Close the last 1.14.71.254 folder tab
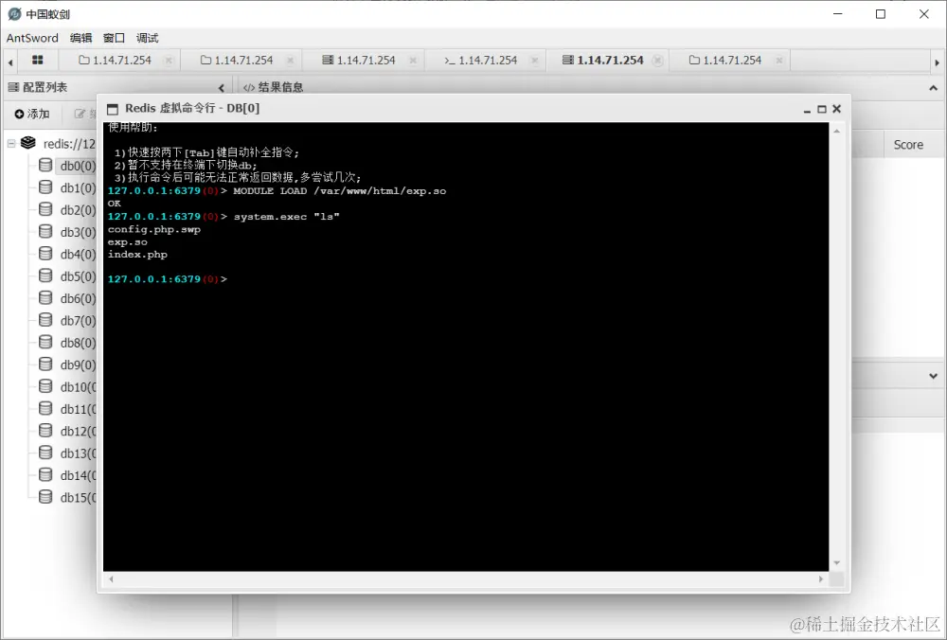The width and height of the screenshot is (947, 640). tap(779, 61)
